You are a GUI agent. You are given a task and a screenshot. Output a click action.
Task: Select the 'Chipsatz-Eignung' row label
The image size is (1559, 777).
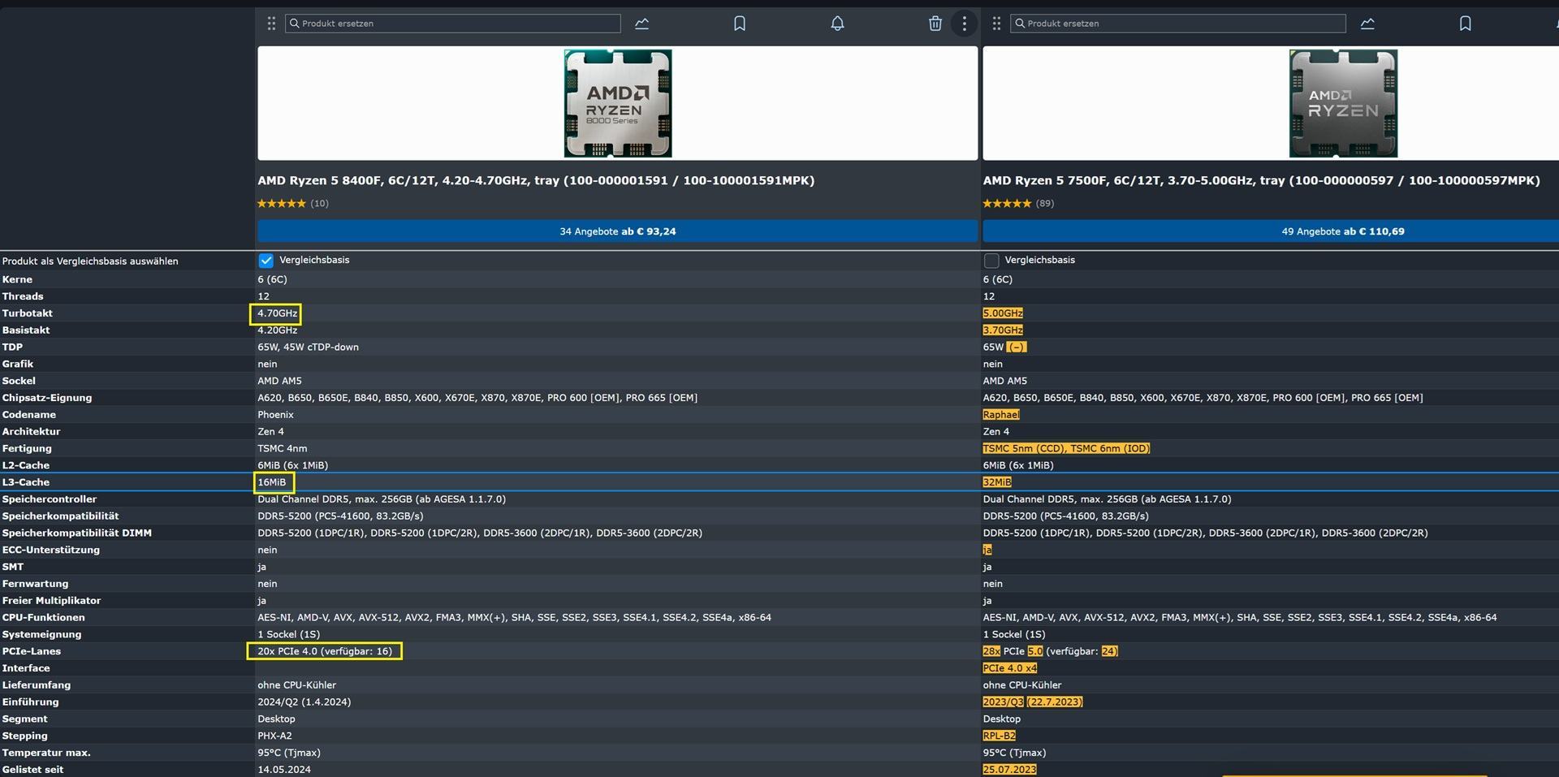(47, 398)
